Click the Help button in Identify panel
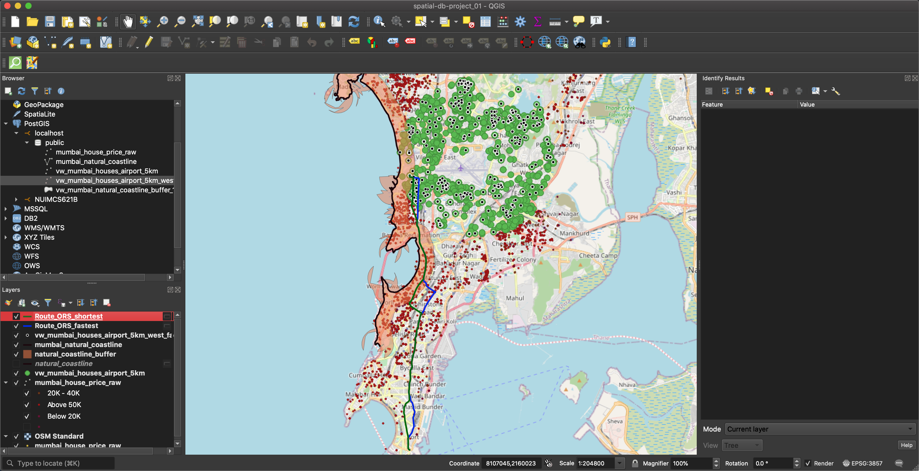This screenshot has width=919, height=471. pyautogui.click(x=906, y=445)
